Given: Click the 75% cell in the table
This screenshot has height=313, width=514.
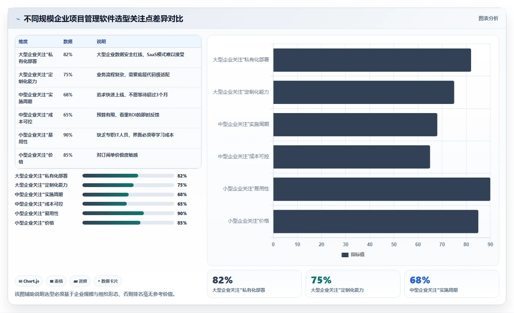Looking at the screenshot, I should (68, 75).
